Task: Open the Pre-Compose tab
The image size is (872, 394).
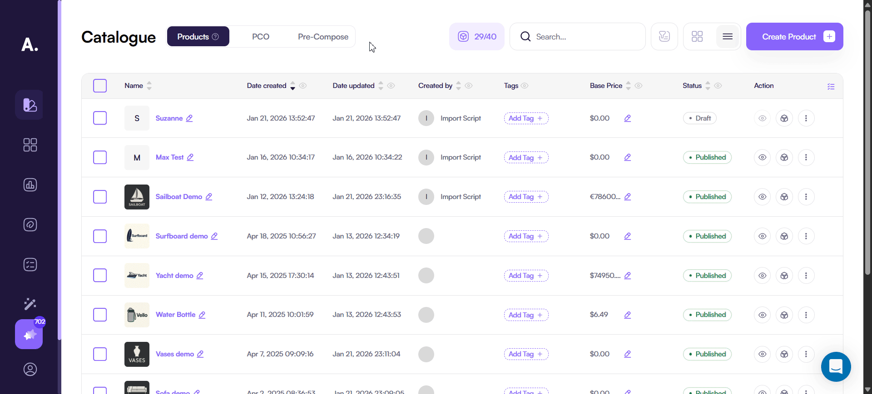Action: click(323, 37)
